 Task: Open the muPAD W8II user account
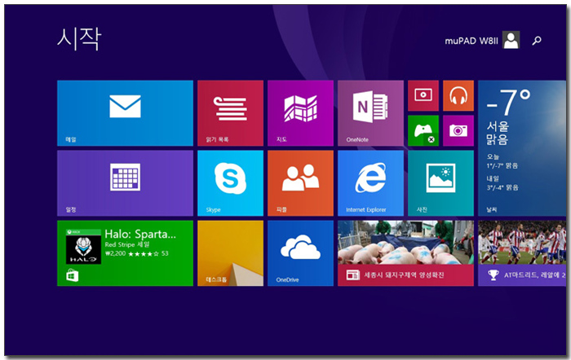pyautogui.click(x=482, y=41)
